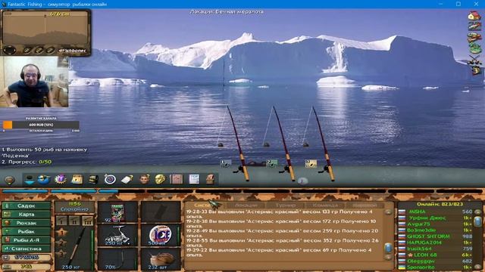Switch to the Система chat tab

coord(205,205)
